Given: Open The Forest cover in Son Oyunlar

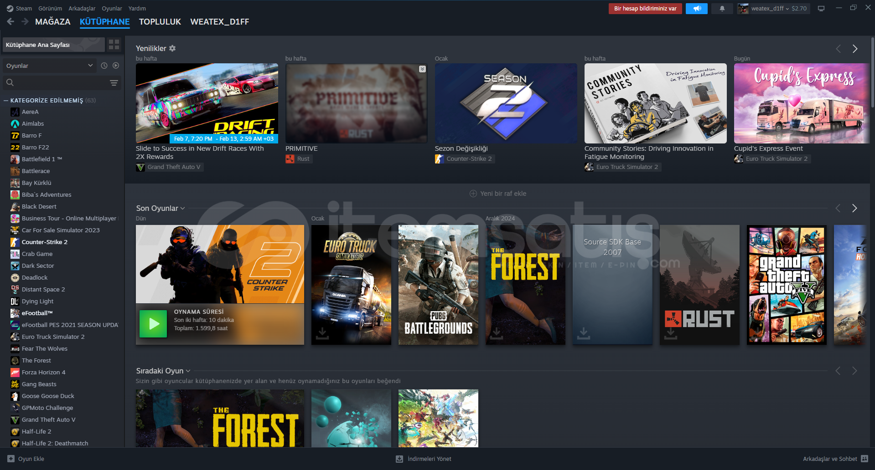Looking at the screenshot, I should click(x=525, y=285).
